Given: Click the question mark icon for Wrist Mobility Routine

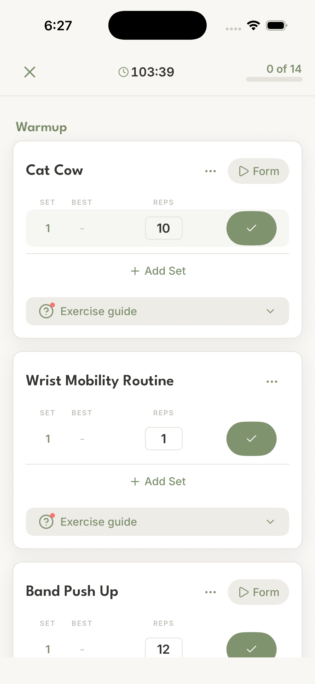Looking at the screenshot, I should (46, 521).
